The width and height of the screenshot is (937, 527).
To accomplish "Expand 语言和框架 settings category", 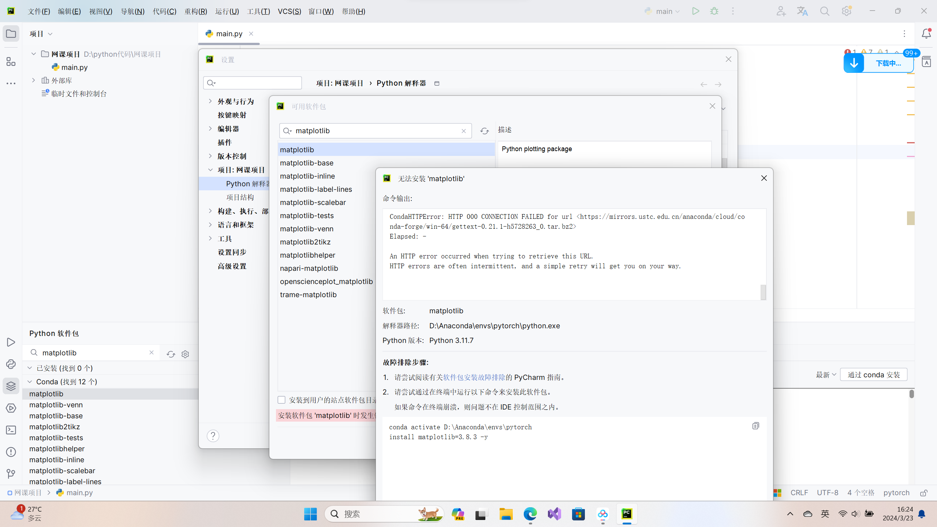I will (210, 224).
